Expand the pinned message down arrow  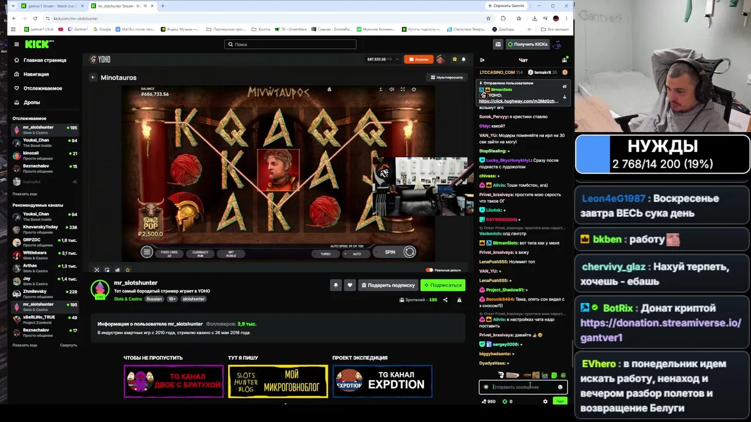[564, 97]
